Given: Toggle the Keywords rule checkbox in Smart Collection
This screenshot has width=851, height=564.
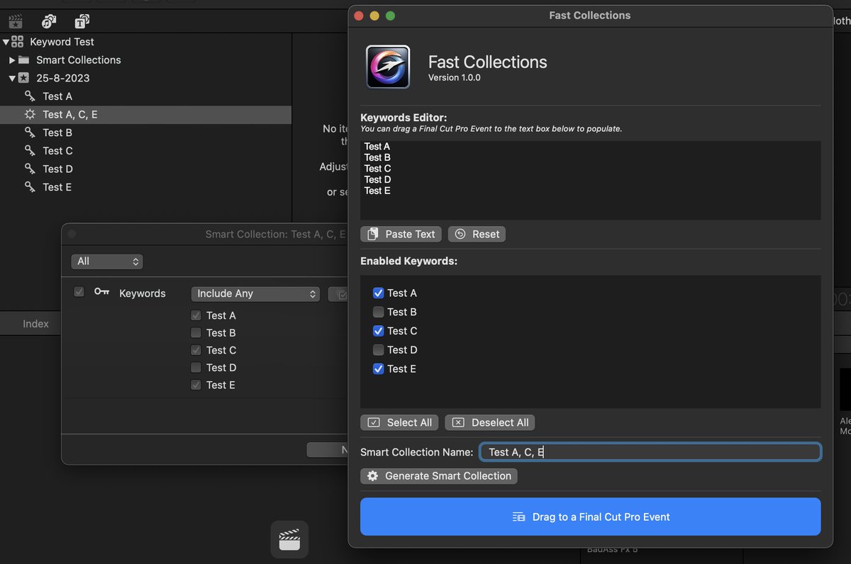Looking at the screenshot, I should [x=79, y=292].
